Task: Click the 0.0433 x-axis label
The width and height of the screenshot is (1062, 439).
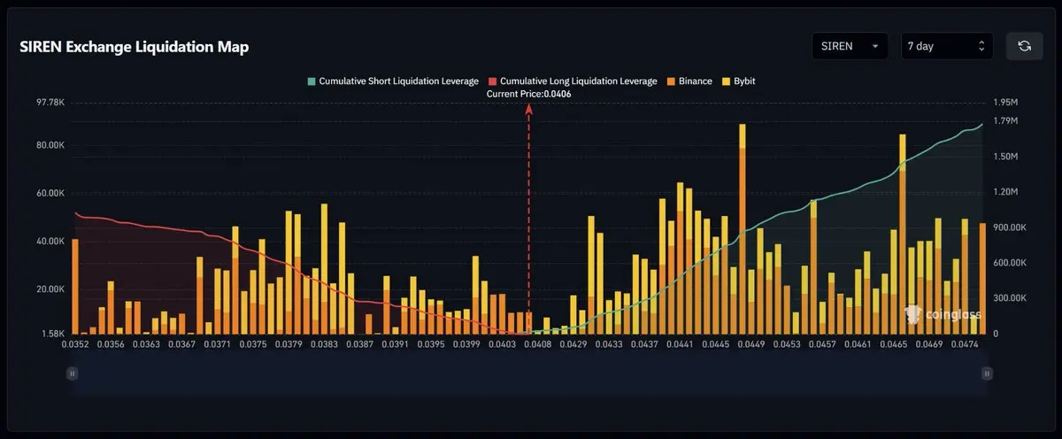Action: 609,343
